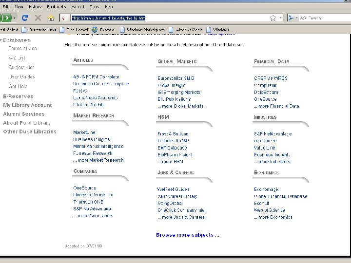
Task: Click more Global Markets link
Action: point(180,106)
